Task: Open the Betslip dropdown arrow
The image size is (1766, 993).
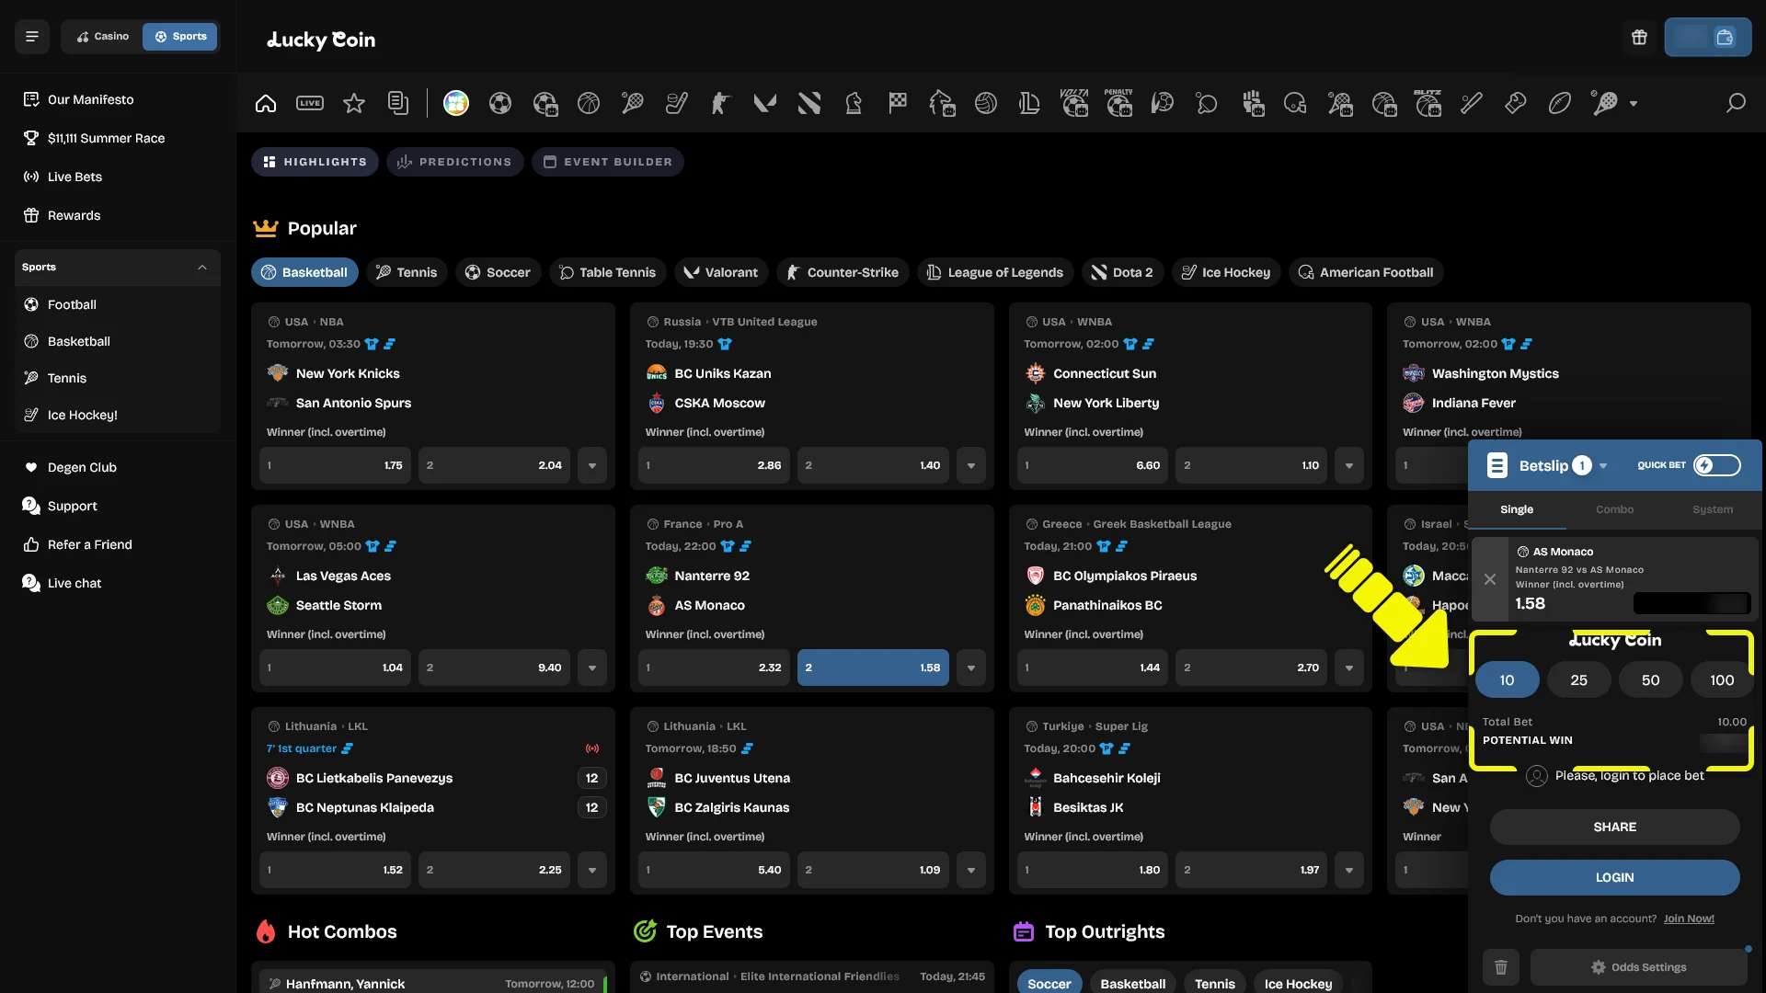Action: pyautogui.click(x=1603, y=466)
